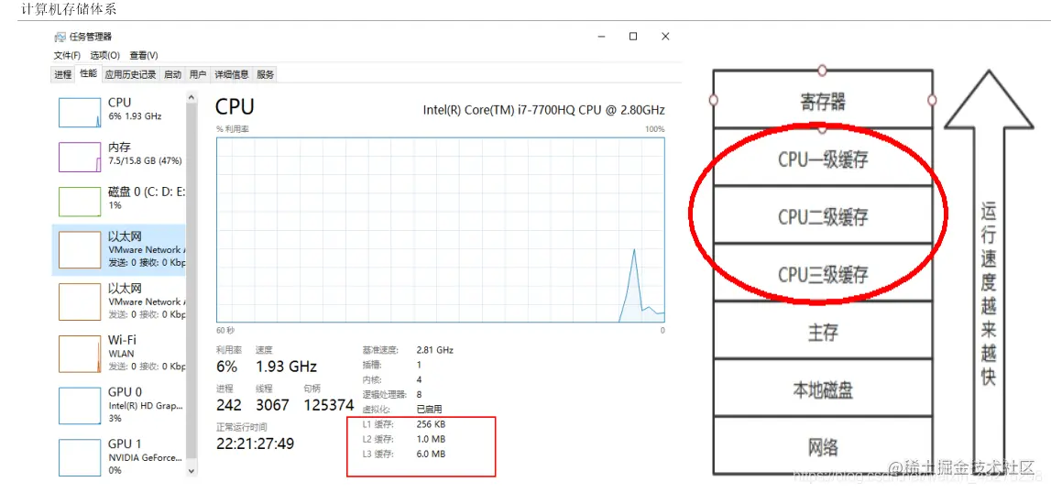Click the CPU三级缓存 box
Viewport: 1051px width, 493px height.
tap(823, 273)
